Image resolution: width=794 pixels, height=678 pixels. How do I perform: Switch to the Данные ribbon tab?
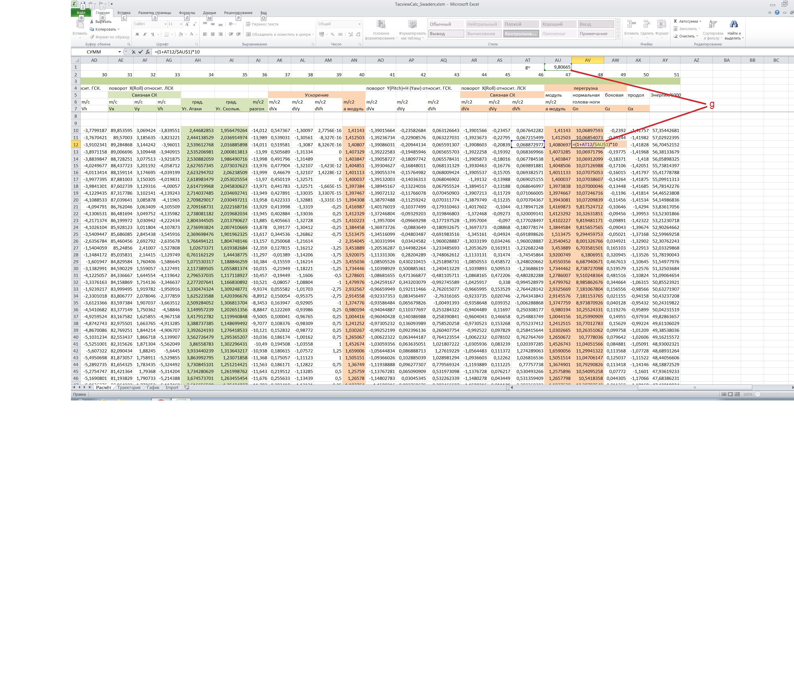(x=210, y=13)
